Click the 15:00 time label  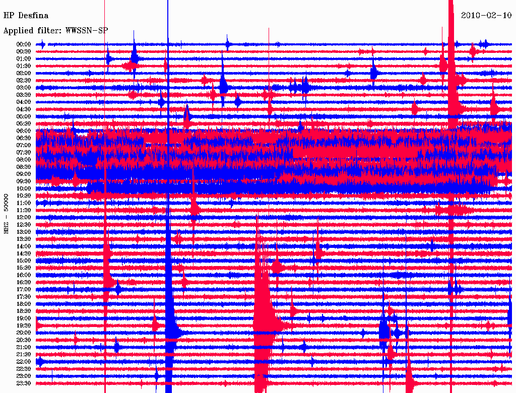pos(24,260)
